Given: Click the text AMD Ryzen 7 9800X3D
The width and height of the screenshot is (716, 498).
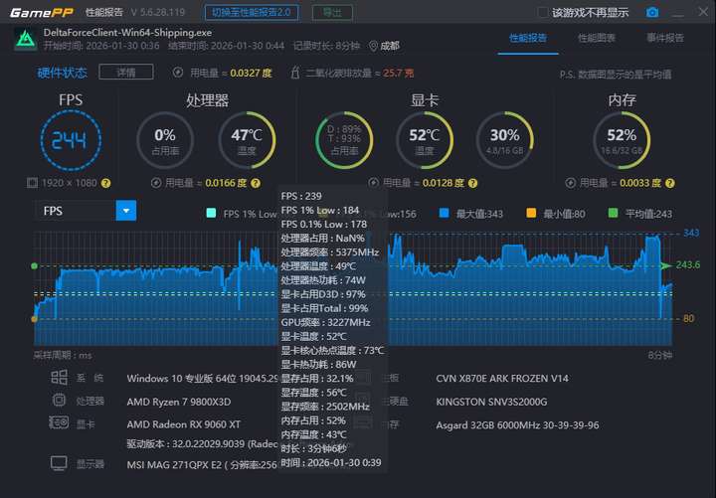Looking at the screenshot, I should click(x=179, y=403).
